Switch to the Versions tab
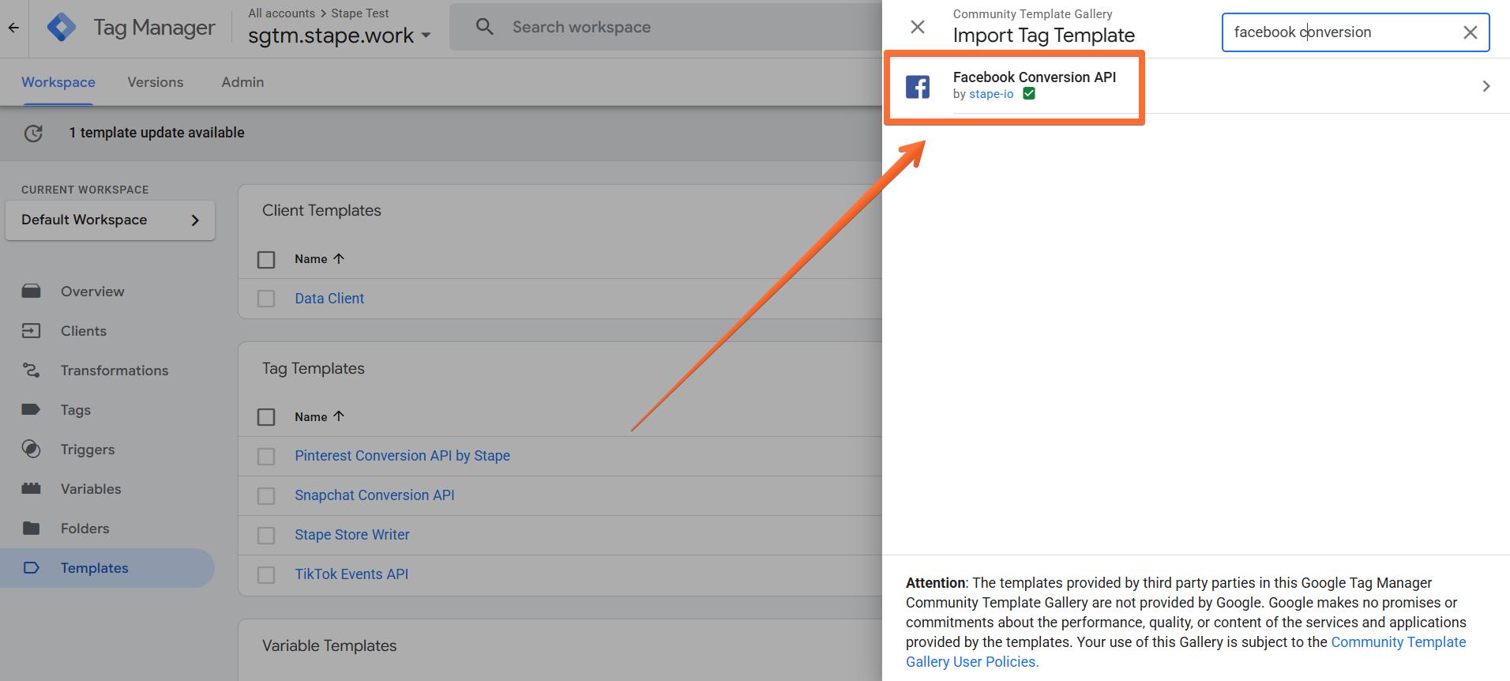Screen dimensions: 1510x681 pos(156,82)
